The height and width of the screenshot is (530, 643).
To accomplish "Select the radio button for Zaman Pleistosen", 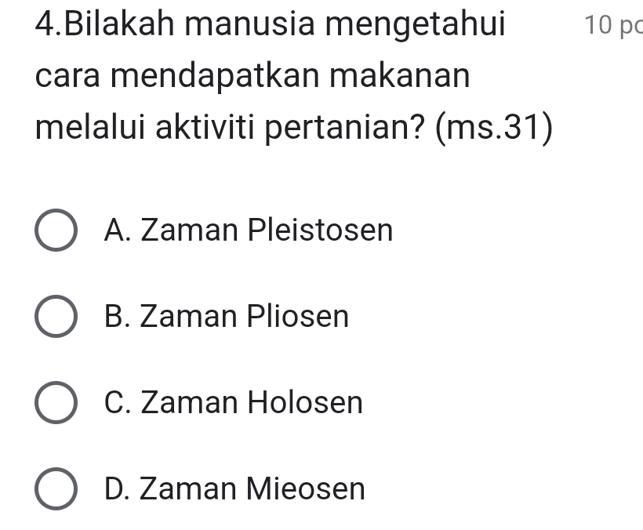I will point(56,231).
